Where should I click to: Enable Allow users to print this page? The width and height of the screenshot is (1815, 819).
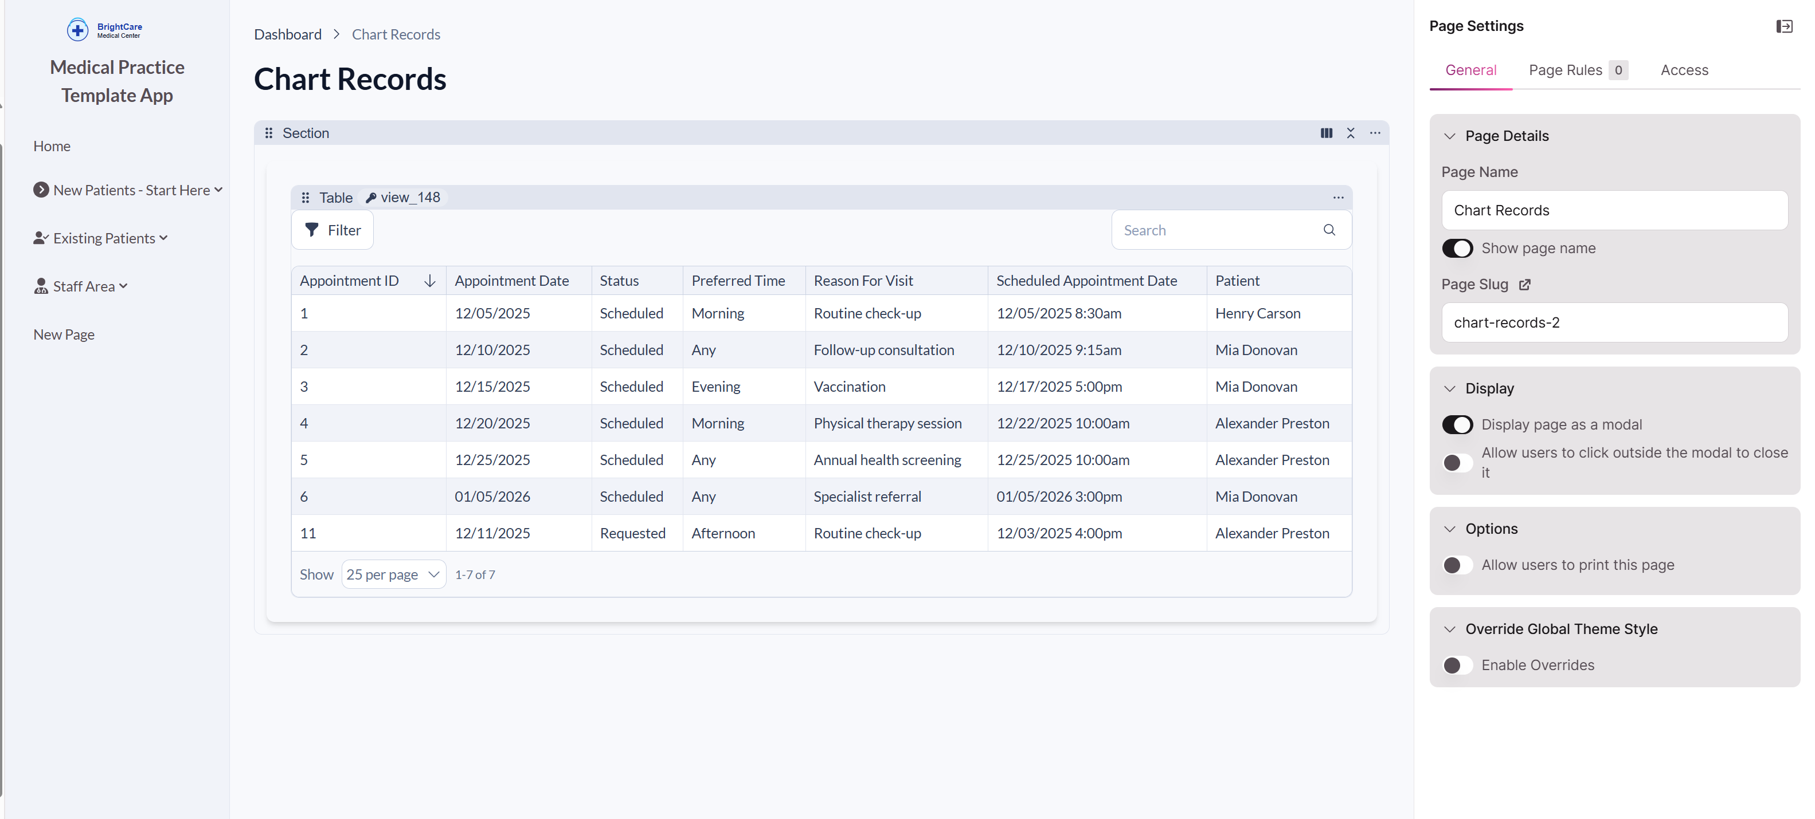point(1457,565)
